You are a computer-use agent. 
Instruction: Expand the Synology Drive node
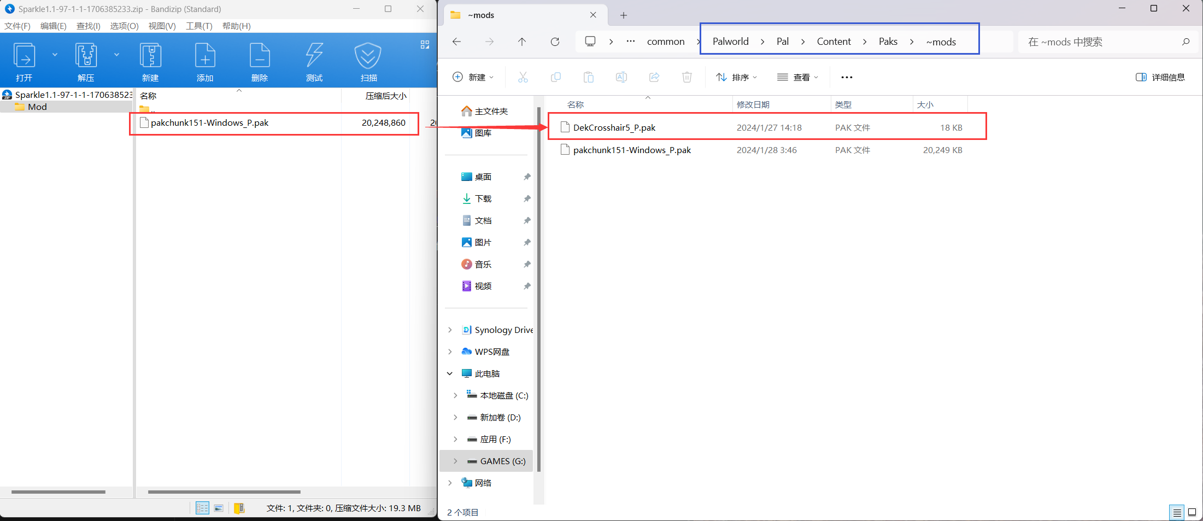[x=450, y=330]
